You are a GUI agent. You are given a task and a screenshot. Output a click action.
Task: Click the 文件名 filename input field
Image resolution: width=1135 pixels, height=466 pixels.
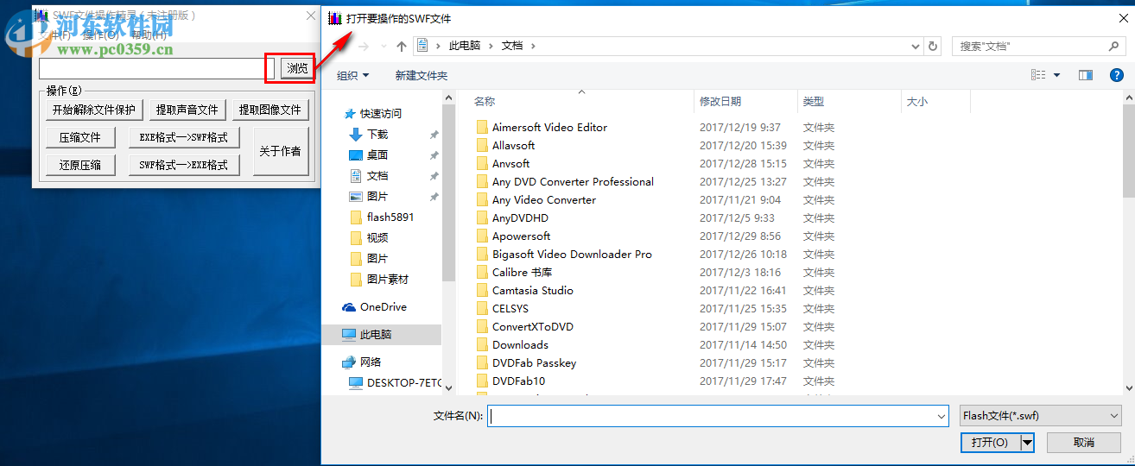719,416
